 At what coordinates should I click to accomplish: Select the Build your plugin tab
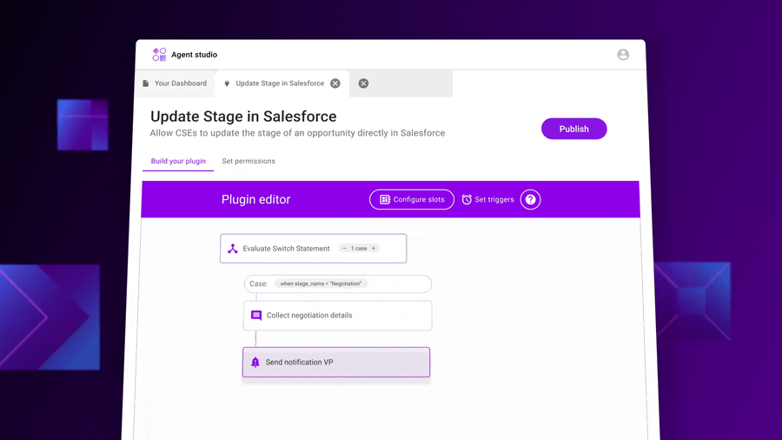pyautogui.click(x=178, y=161)
